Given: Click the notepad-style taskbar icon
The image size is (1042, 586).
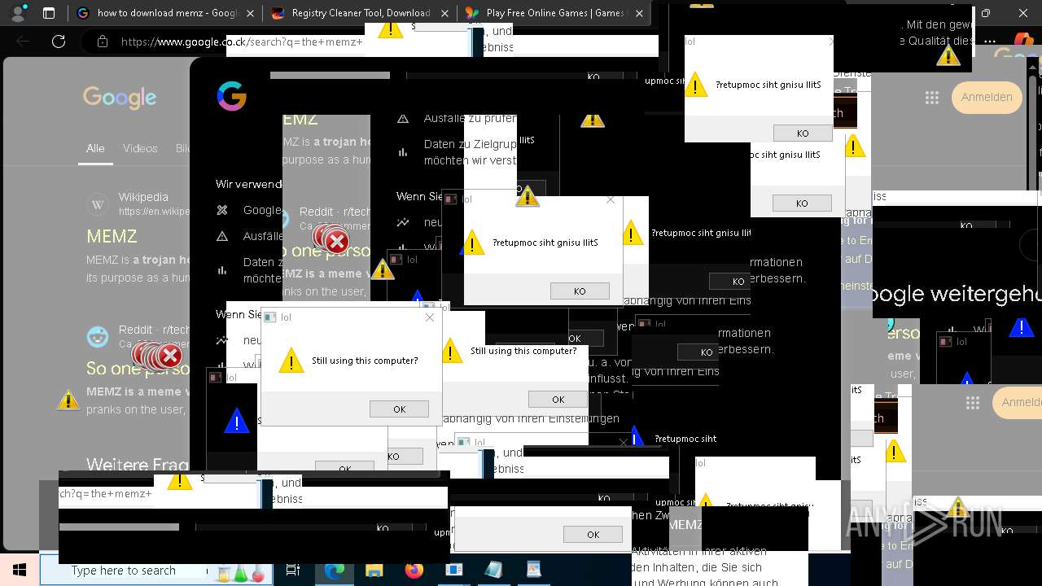Looking at the screenshot, I should point(494,571).
